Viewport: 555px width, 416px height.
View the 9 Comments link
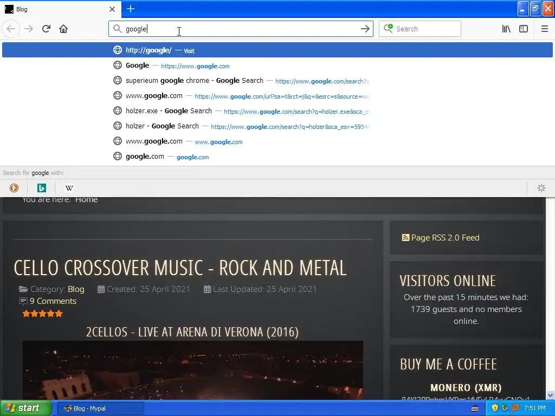(x=53, y=301)
